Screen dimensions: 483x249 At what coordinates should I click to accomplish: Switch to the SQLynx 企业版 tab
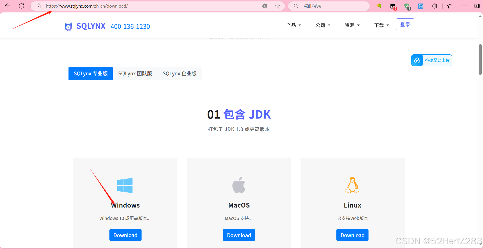pos(179,73)
